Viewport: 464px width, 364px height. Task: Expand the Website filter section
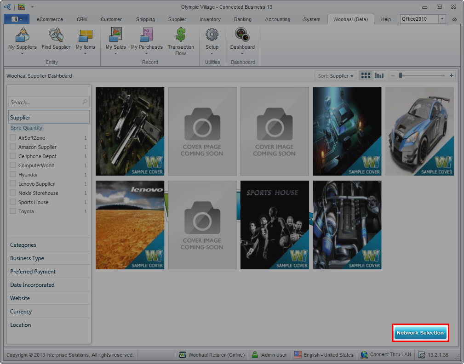(49, 298)
